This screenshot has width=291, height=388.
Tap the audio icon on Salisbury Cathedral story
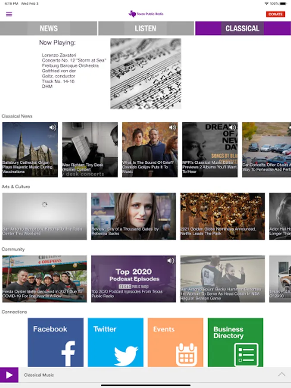click(52, 128)
